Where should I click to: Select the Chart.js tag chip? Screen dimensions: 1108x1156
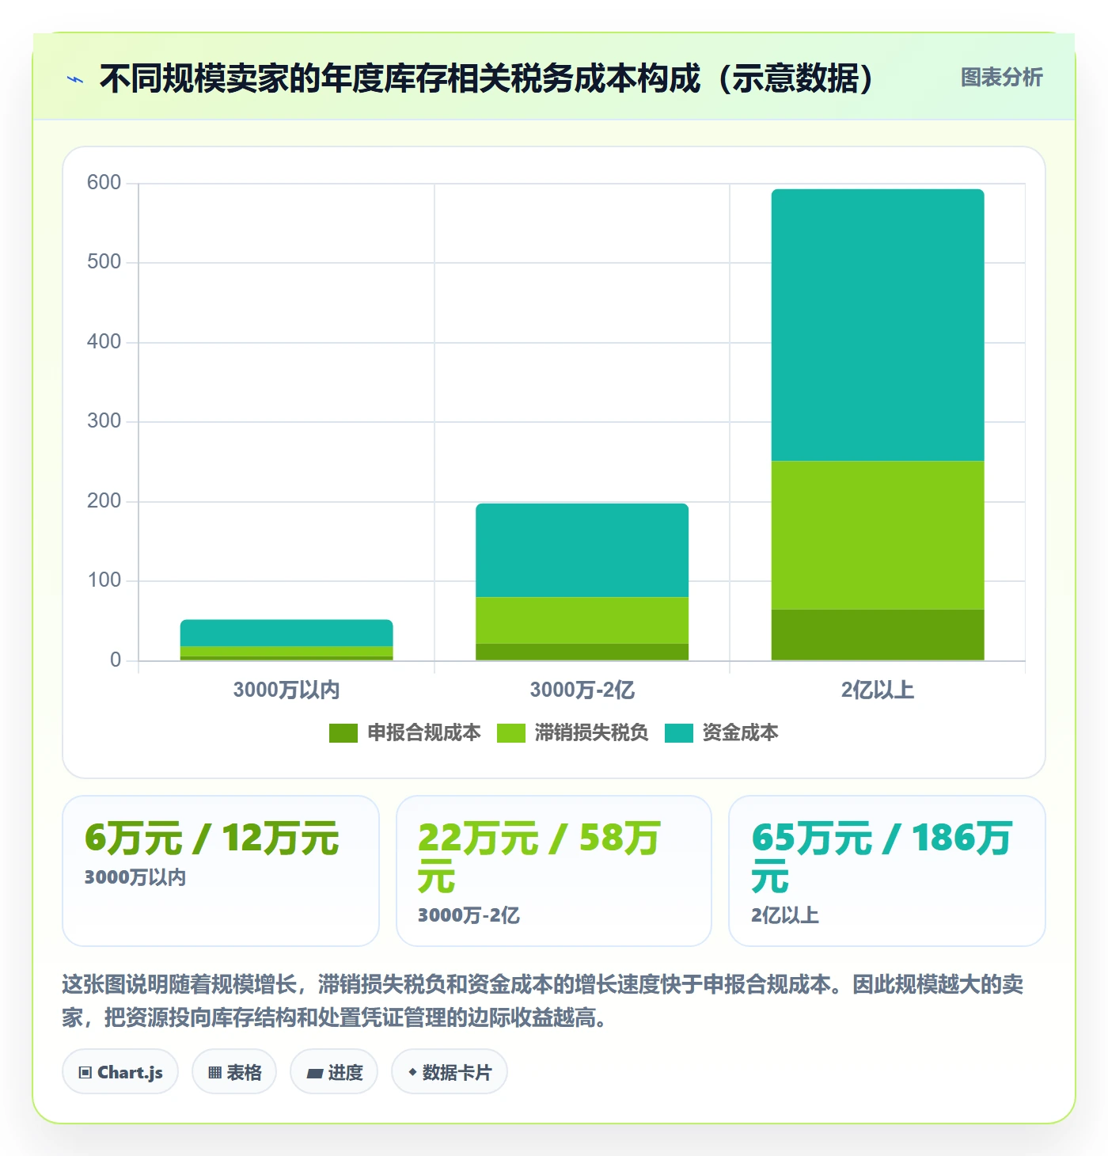pyautogui.click(x=120, y=1072)
